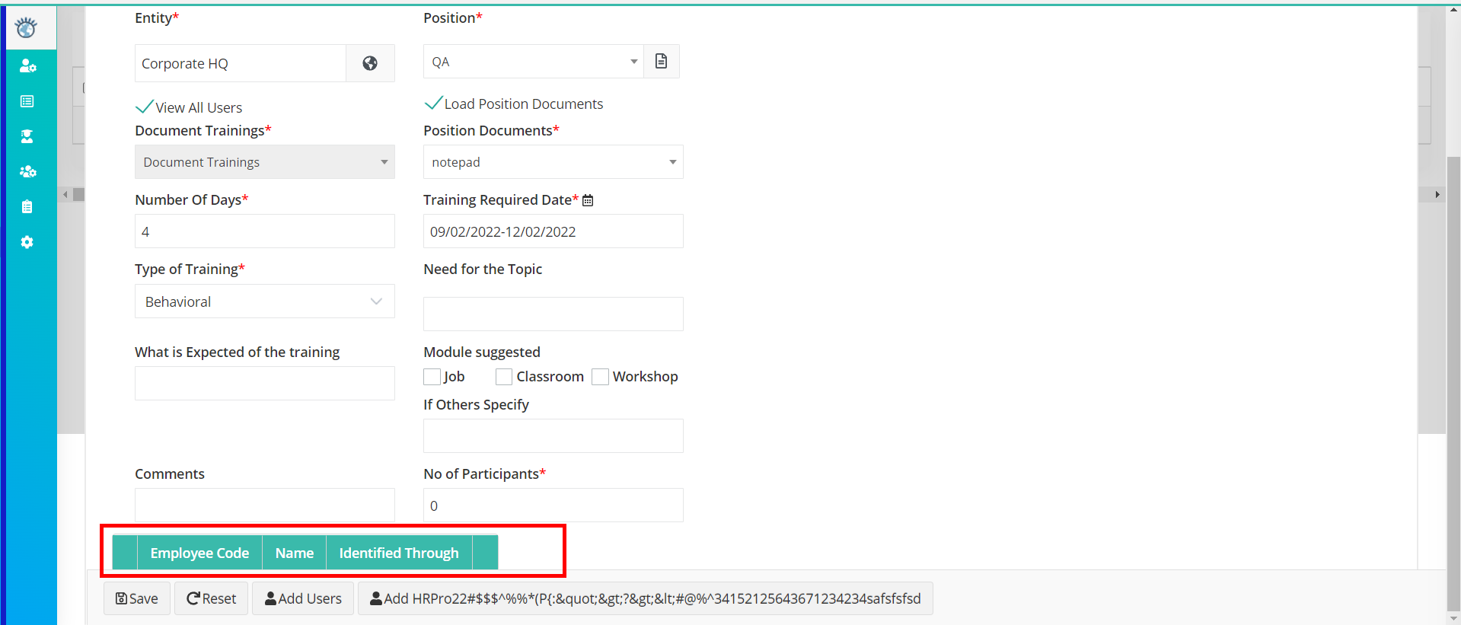Click the document icon next to Position

point(662,61)
